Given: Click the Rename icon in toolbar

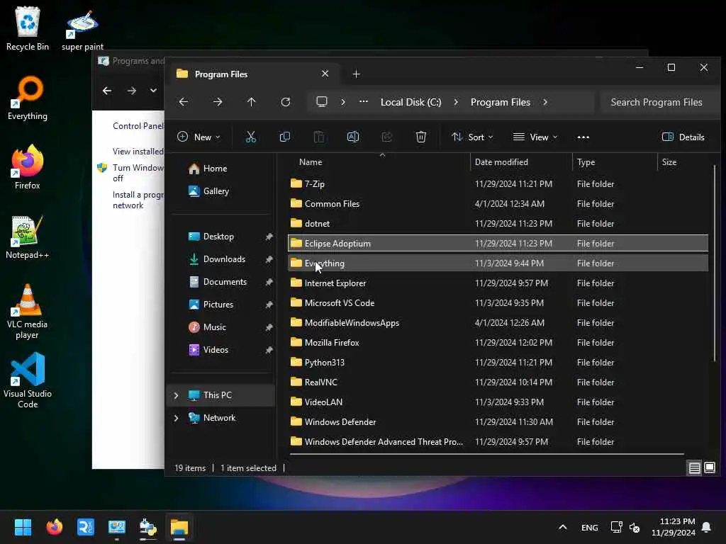Looking at the screenshot, I should (353, 137).
